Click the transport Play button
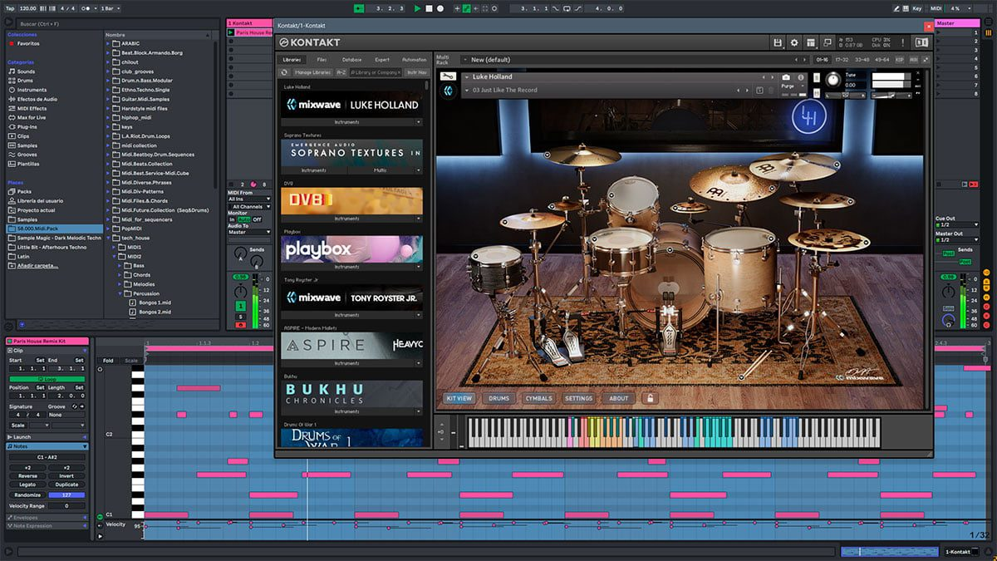 (x=417, y=8)
